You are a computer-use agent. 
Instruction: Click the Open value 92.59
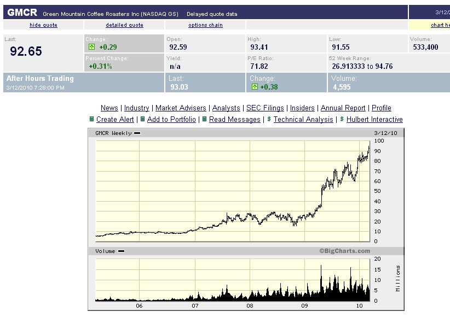178,47
